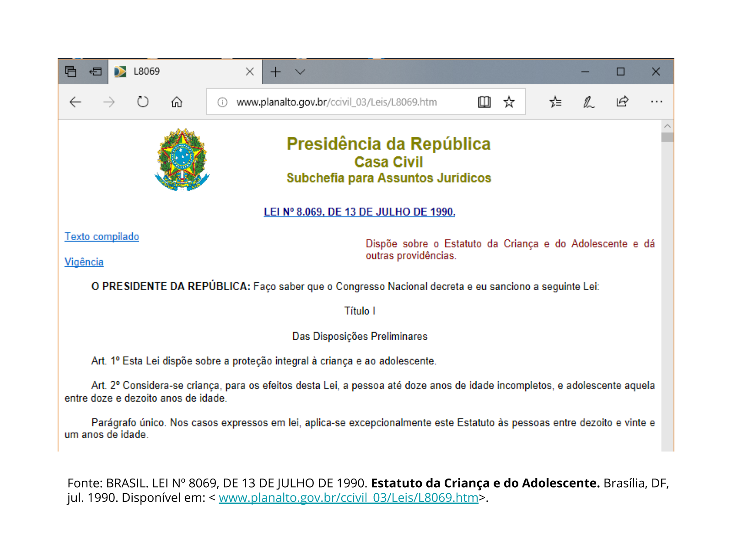Viewport: 732px width, 549px height.
Task: Go to the home page icon
Action: coord(177,102)
